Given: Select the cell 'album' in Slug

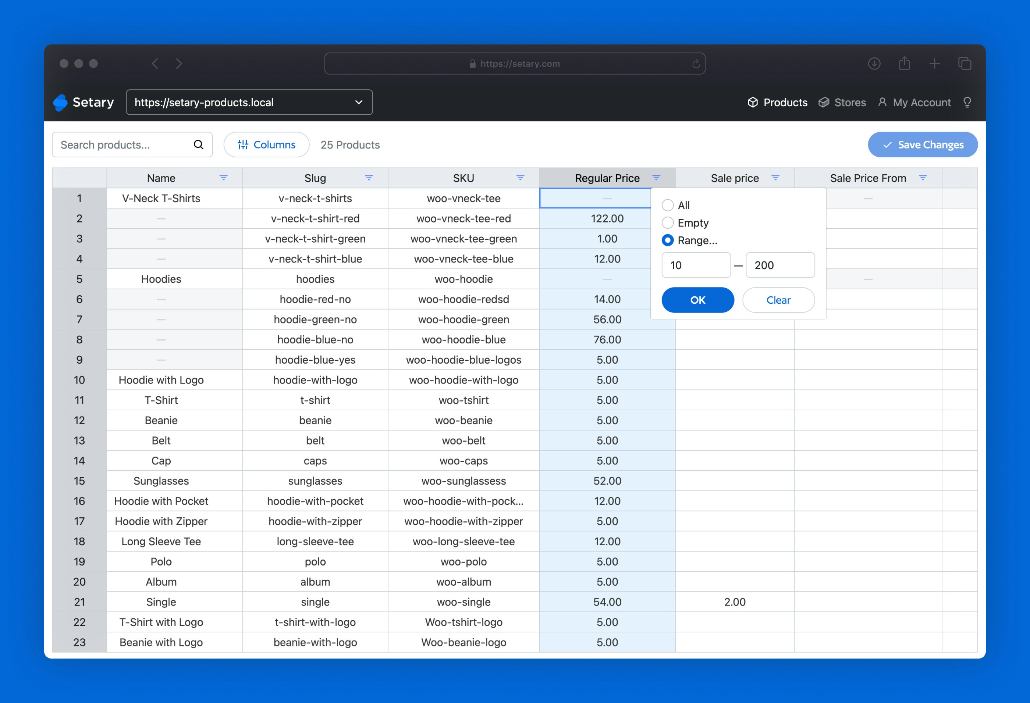Looking at the screenshot, I should pyautogui.click(x=315, y=582).
